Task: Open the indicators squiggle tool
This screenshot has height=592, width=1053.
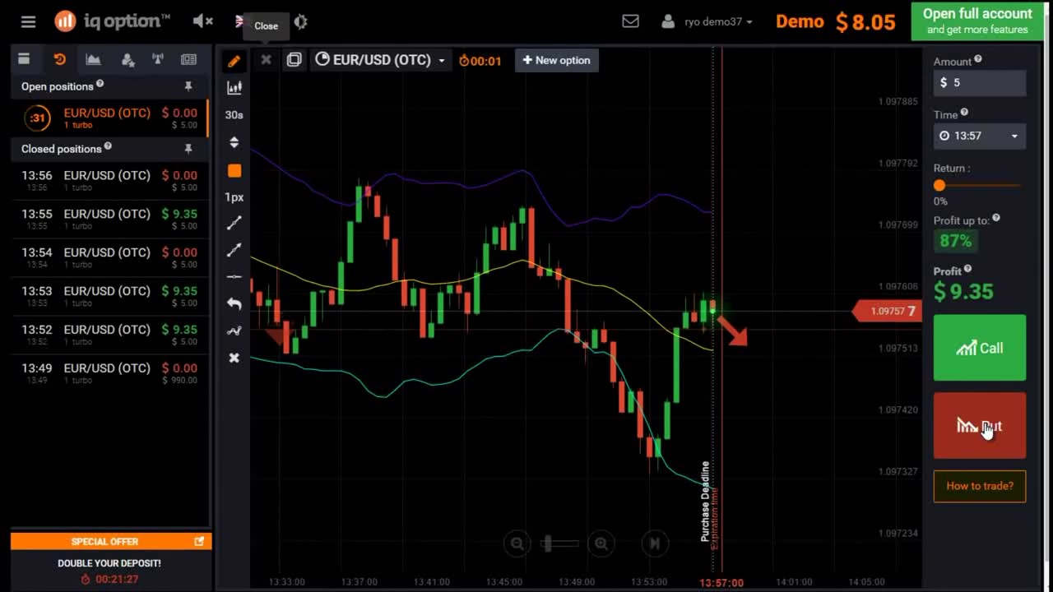Action: tap(234, 331)
